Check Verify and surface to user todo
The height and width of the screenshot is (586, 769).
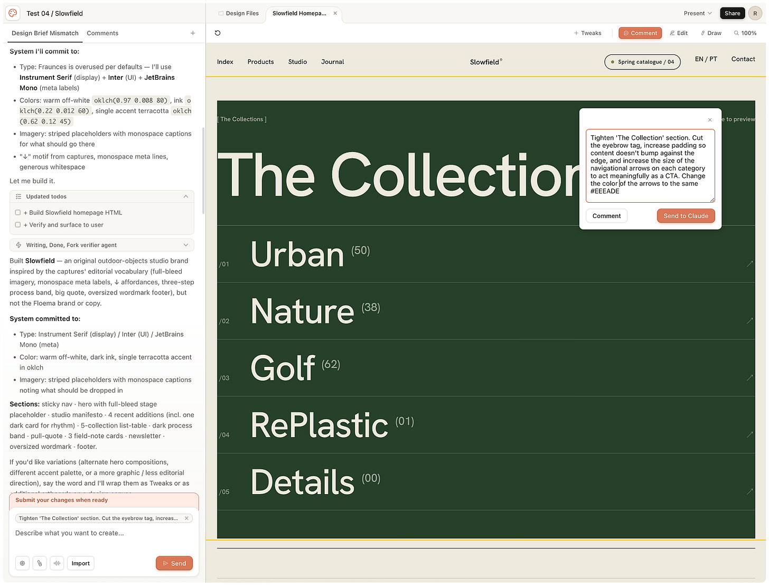(x=18, y=225)
